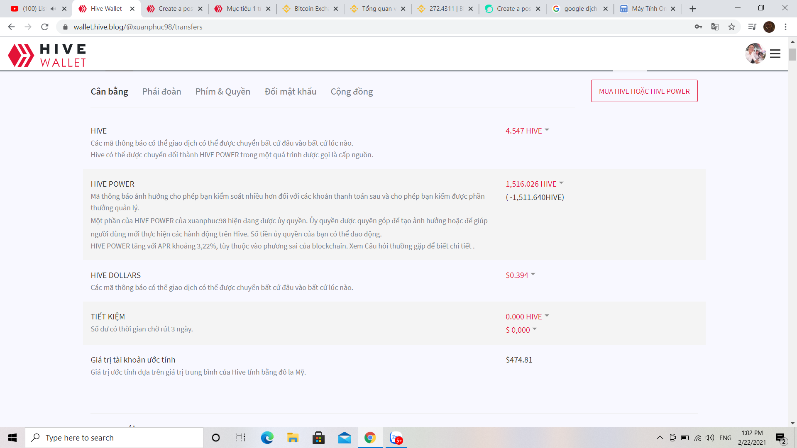
Task: Open Chrome profile avatar
Action: pos(769,27)
